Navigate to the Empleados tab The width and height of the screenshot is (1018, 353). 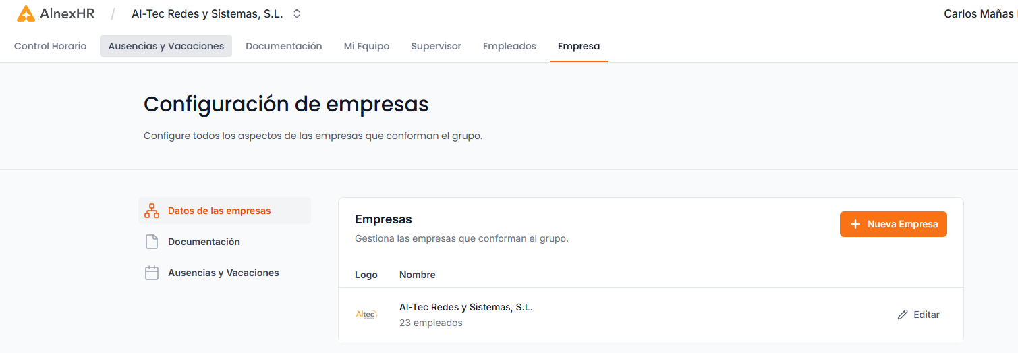[x=509, y=46]
